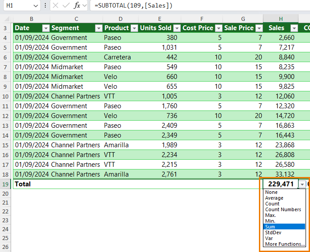
Task: Select column B header
Action: click(32, 19)
